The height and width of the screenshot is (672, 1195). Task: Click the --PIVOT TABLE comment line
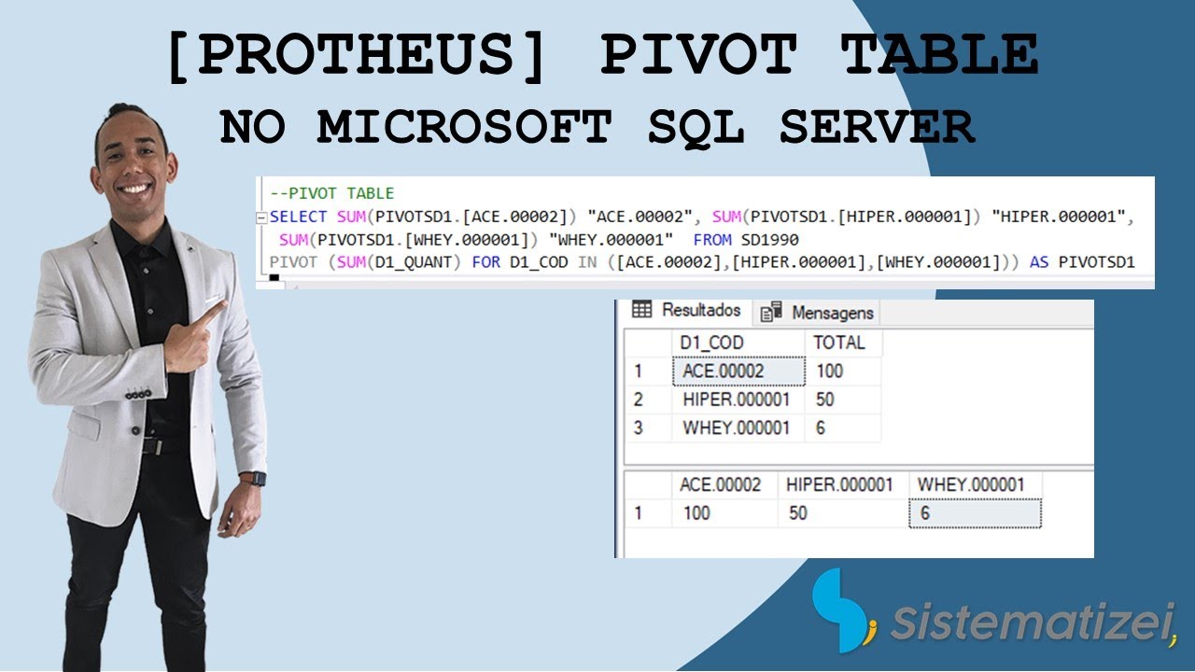331,194
